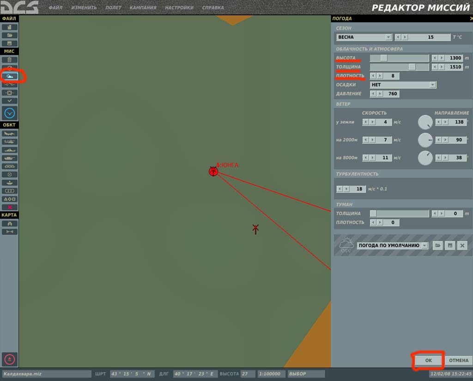The width and height of the screenshot is (473, 381).
Task: Increase wind direction value 38 at 8000м
Action: (x=445, y=158)
